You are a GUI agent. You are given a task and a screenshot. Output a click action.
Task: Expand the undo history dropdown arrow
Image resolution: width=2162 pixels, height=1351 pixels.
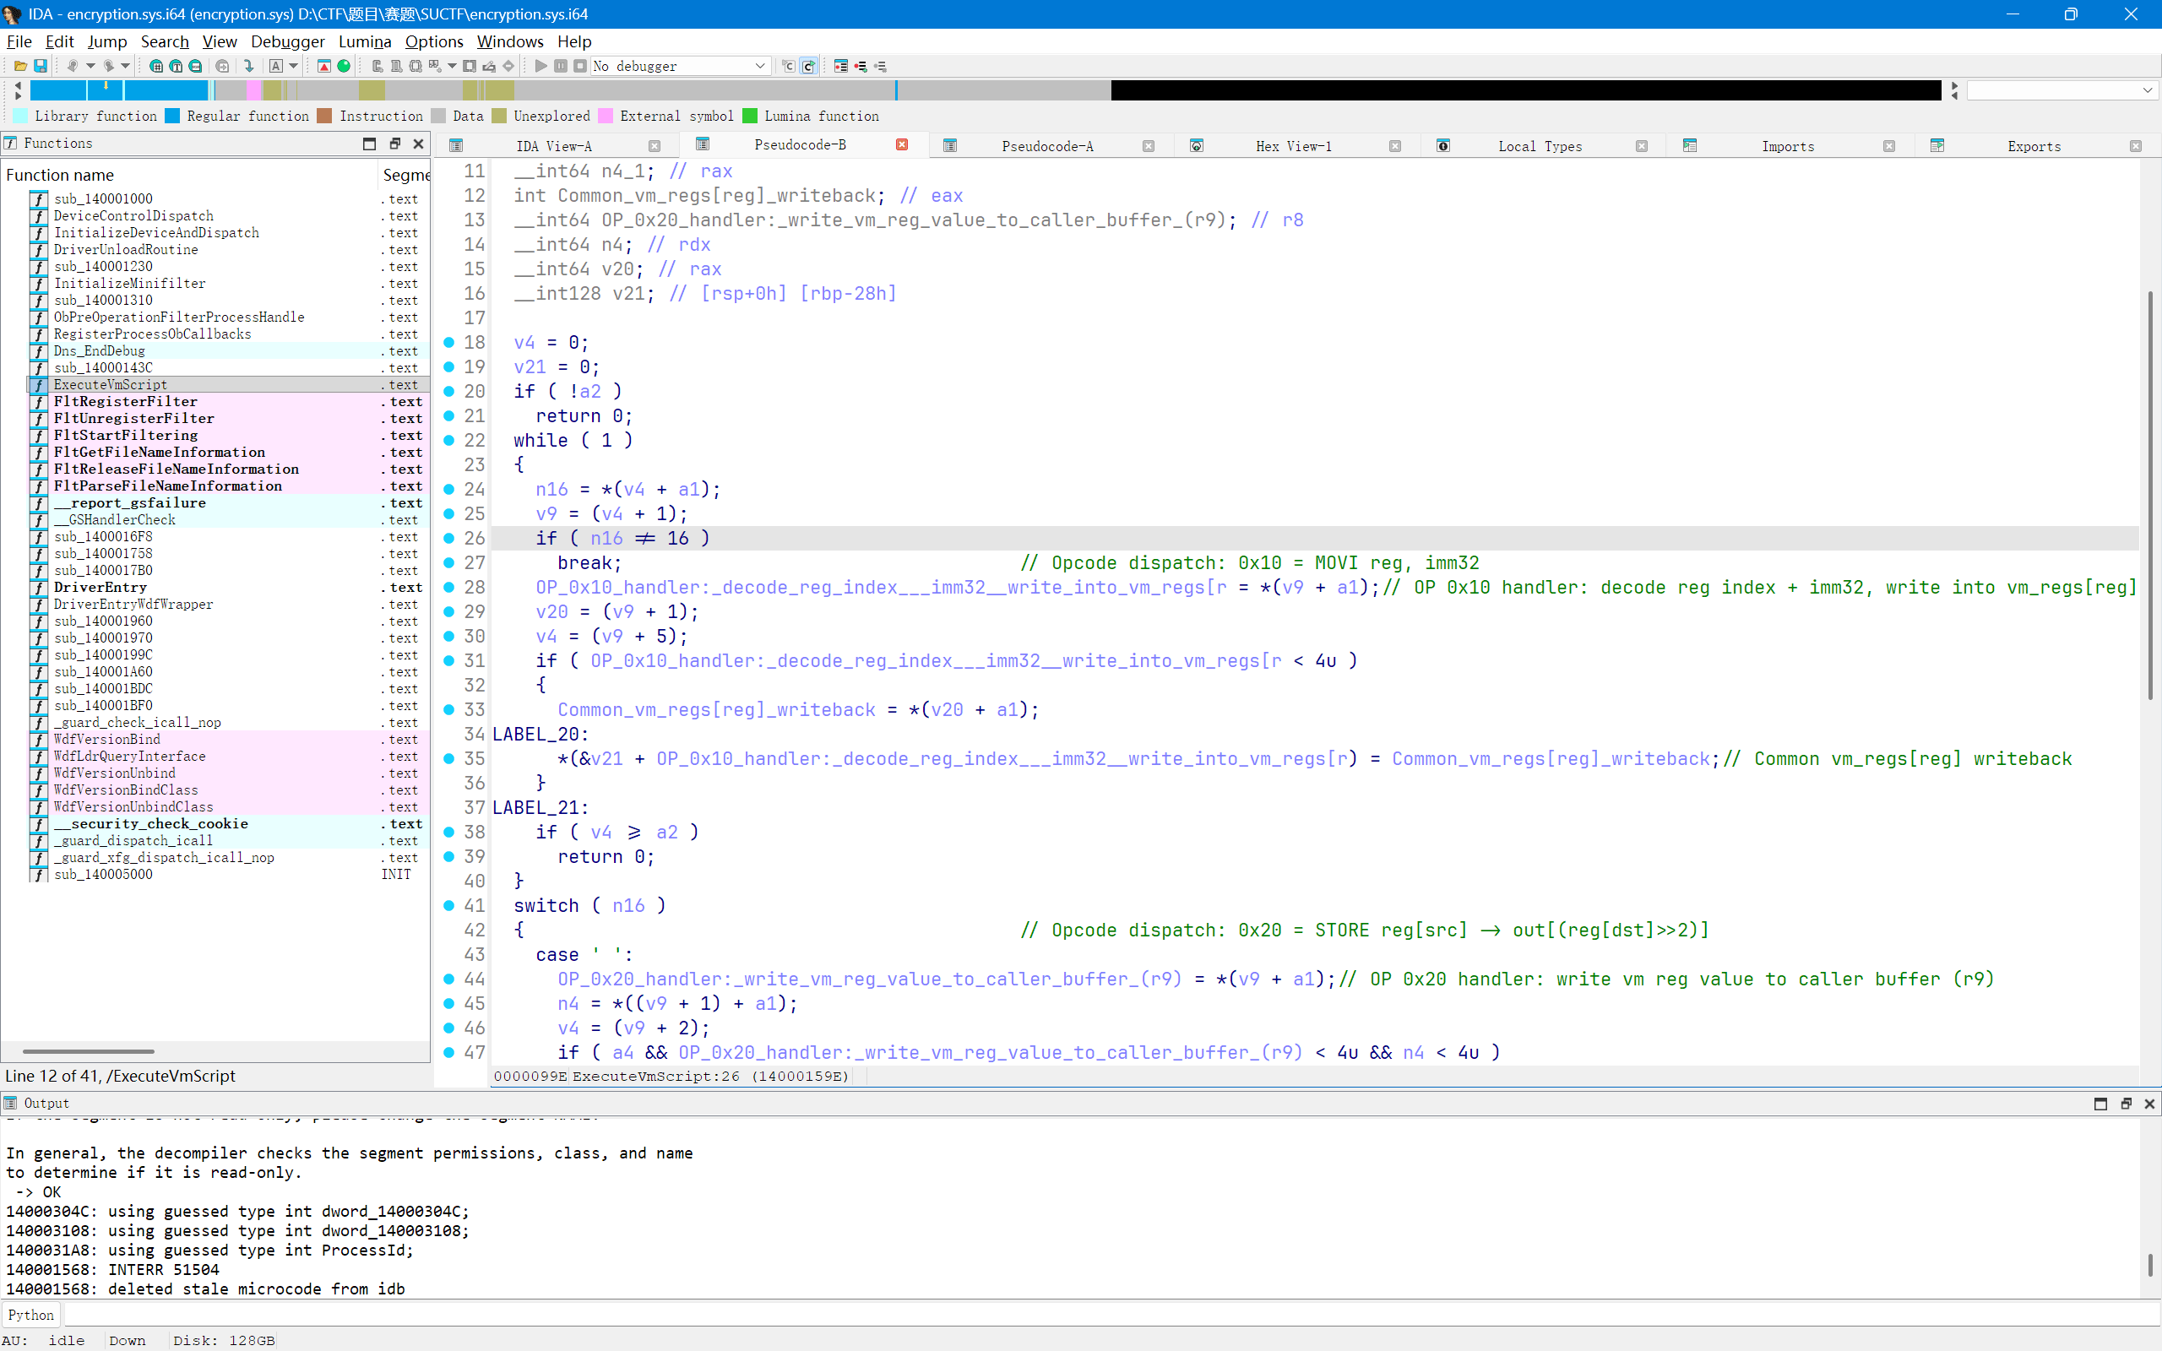coord(90,65)
